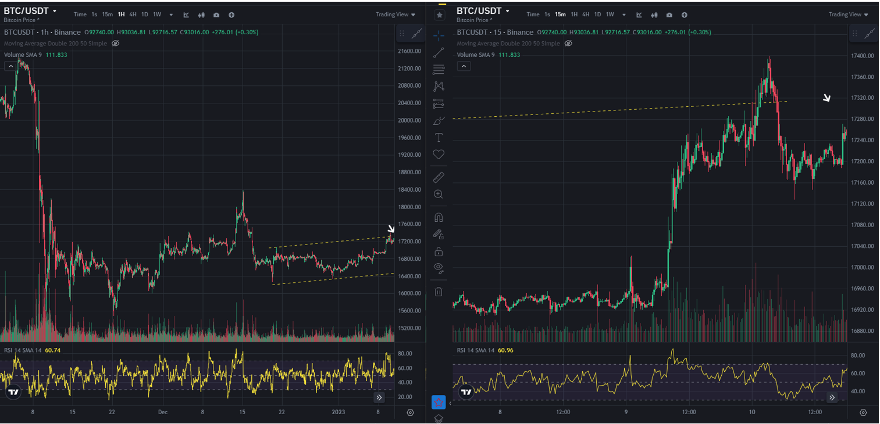Collapse indicator legend on right chart
Image resolution: width=880 pixels, height=424 pixels.
pos(463,66)
